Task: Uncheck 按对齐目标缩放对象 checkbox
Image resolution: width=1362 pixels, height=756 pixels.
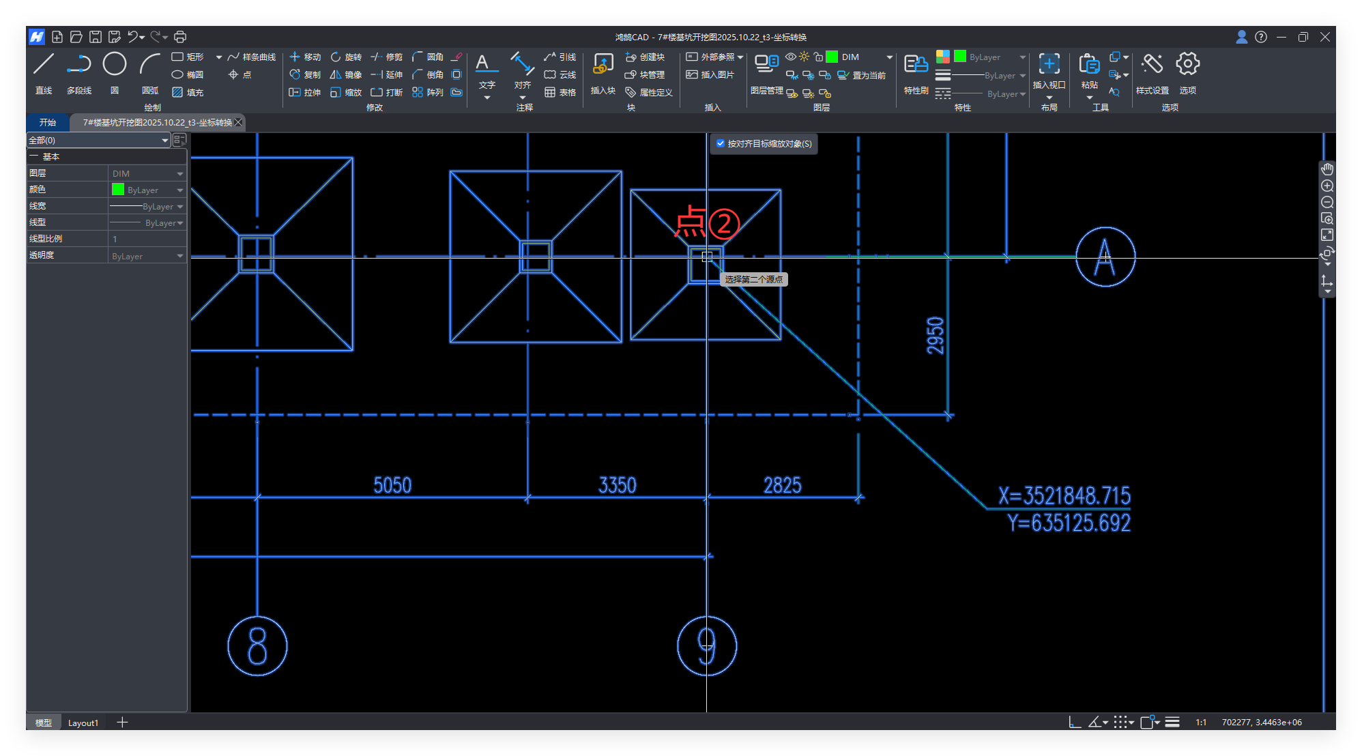Action: 721,143
